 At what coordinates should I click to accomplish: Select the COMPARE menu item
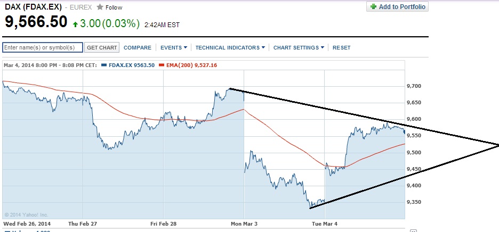click(138, 47)
